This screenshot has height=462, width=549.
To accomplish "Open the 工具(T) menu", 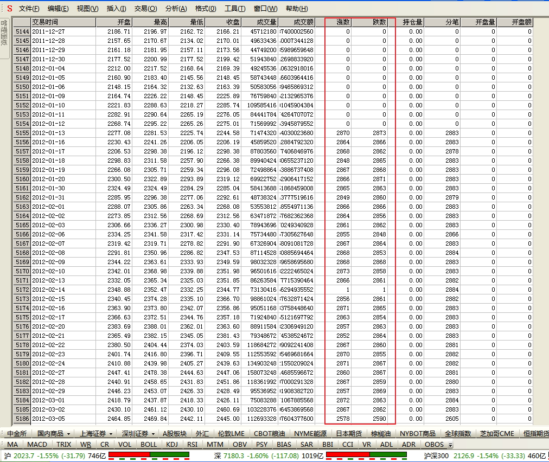I will pyautogui.click(x=234, y=9).
